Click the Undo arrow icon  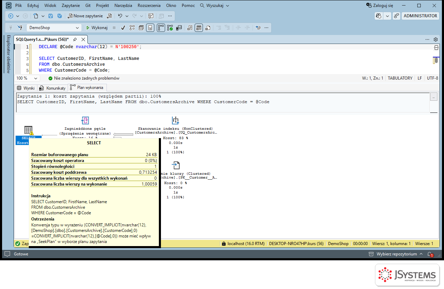click(120, 16)
